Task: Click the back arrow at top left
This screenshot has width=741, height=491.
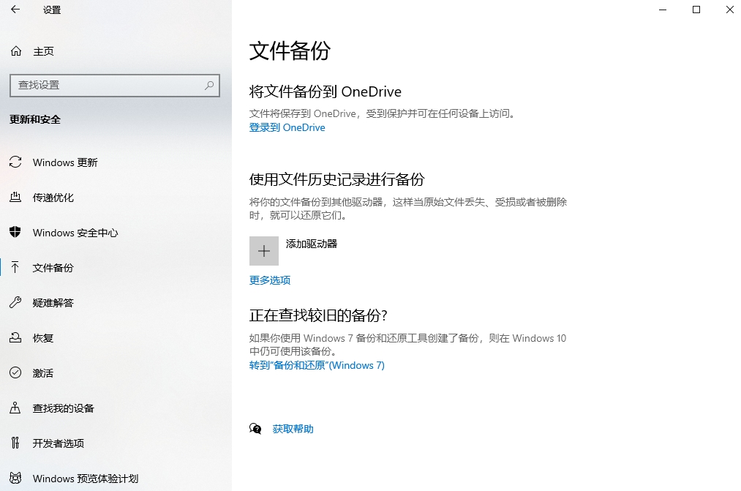Action: click(15, 10)
